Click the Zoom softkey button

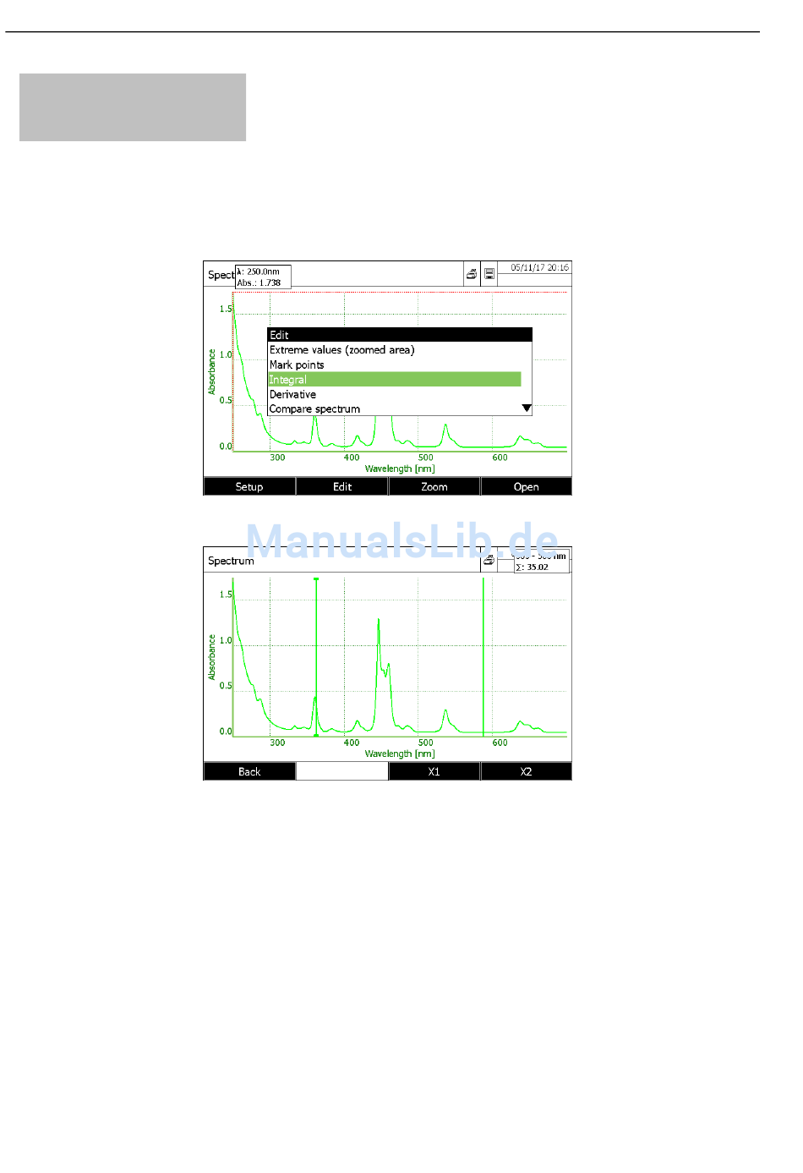pyautogui.click(x=434, y=487)
